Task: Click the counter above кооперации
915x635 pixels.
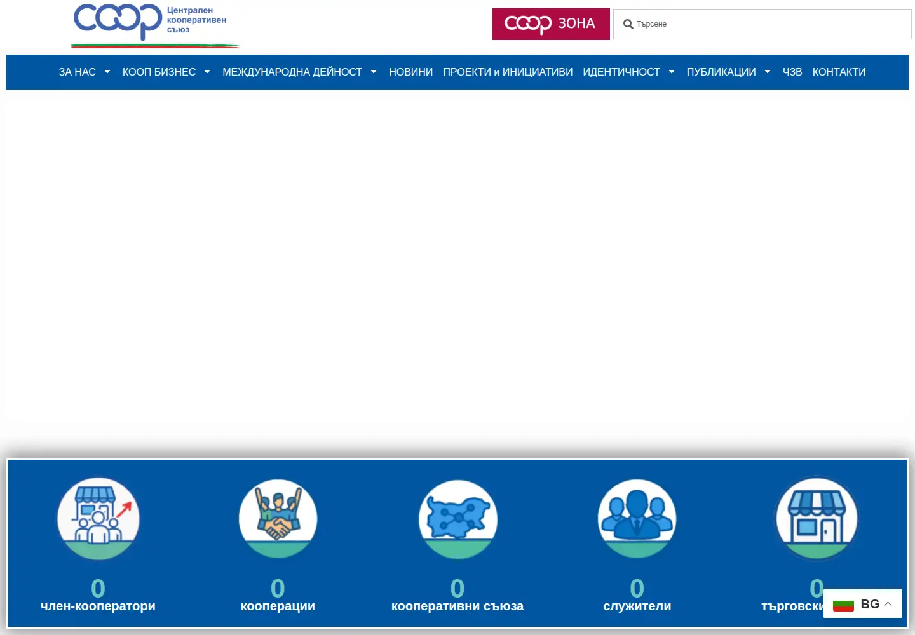Action: [x=278, y=588]
